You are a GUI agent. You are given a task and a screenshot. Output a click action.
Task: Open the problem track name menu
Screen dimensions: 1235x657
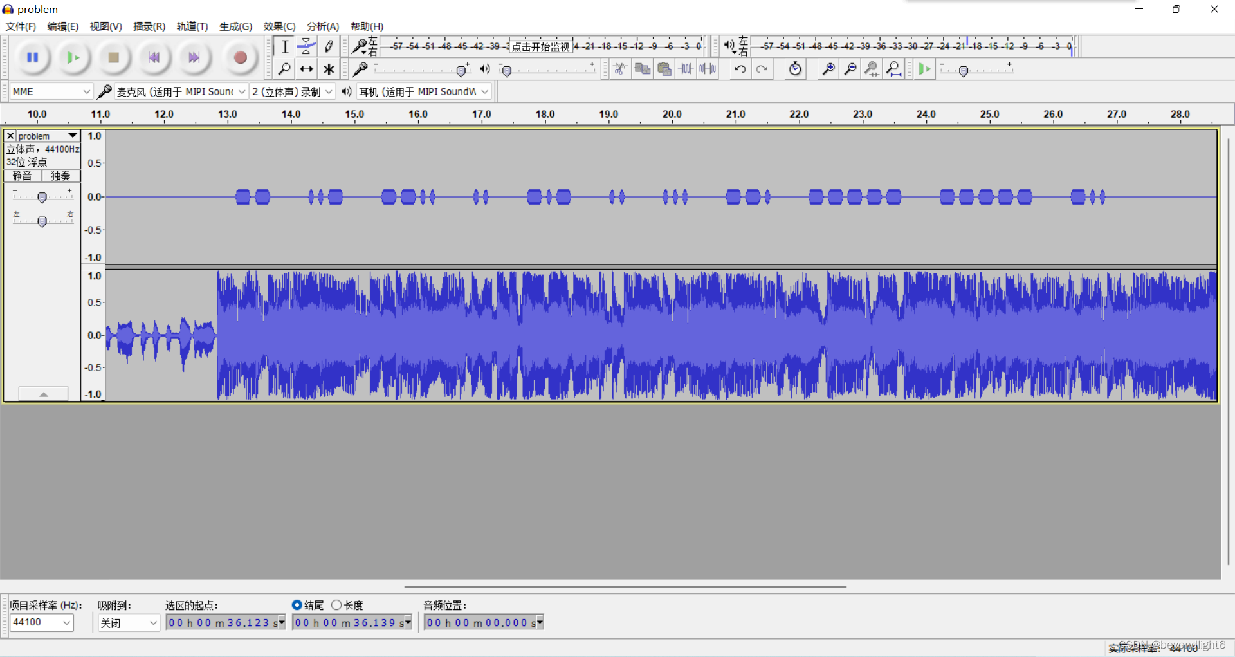click(x=48, y=136)
